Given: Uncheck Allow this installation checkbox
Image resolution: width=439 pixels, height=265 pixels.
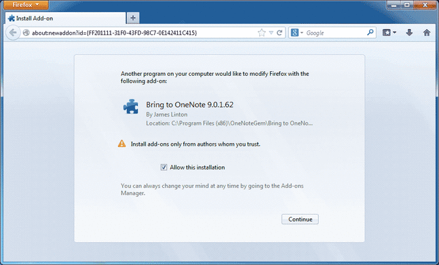Looking at the screenshot, I should [164, 167].
